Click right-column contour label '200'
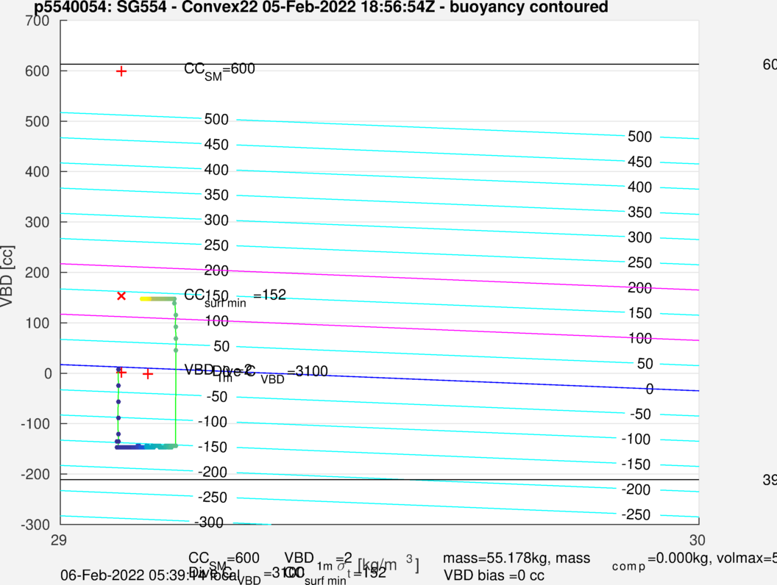This screenshot has height=585, width=777. tap(639, 288)
